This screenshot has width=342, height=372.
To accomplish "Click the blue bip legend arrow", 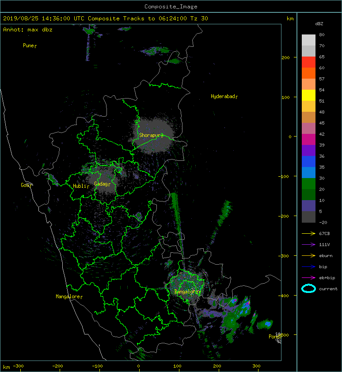I will coord(308,267).
